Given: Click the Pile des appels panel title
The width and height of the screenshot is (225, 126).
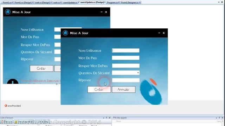Looking at the screenshot, I should (120, 118).
